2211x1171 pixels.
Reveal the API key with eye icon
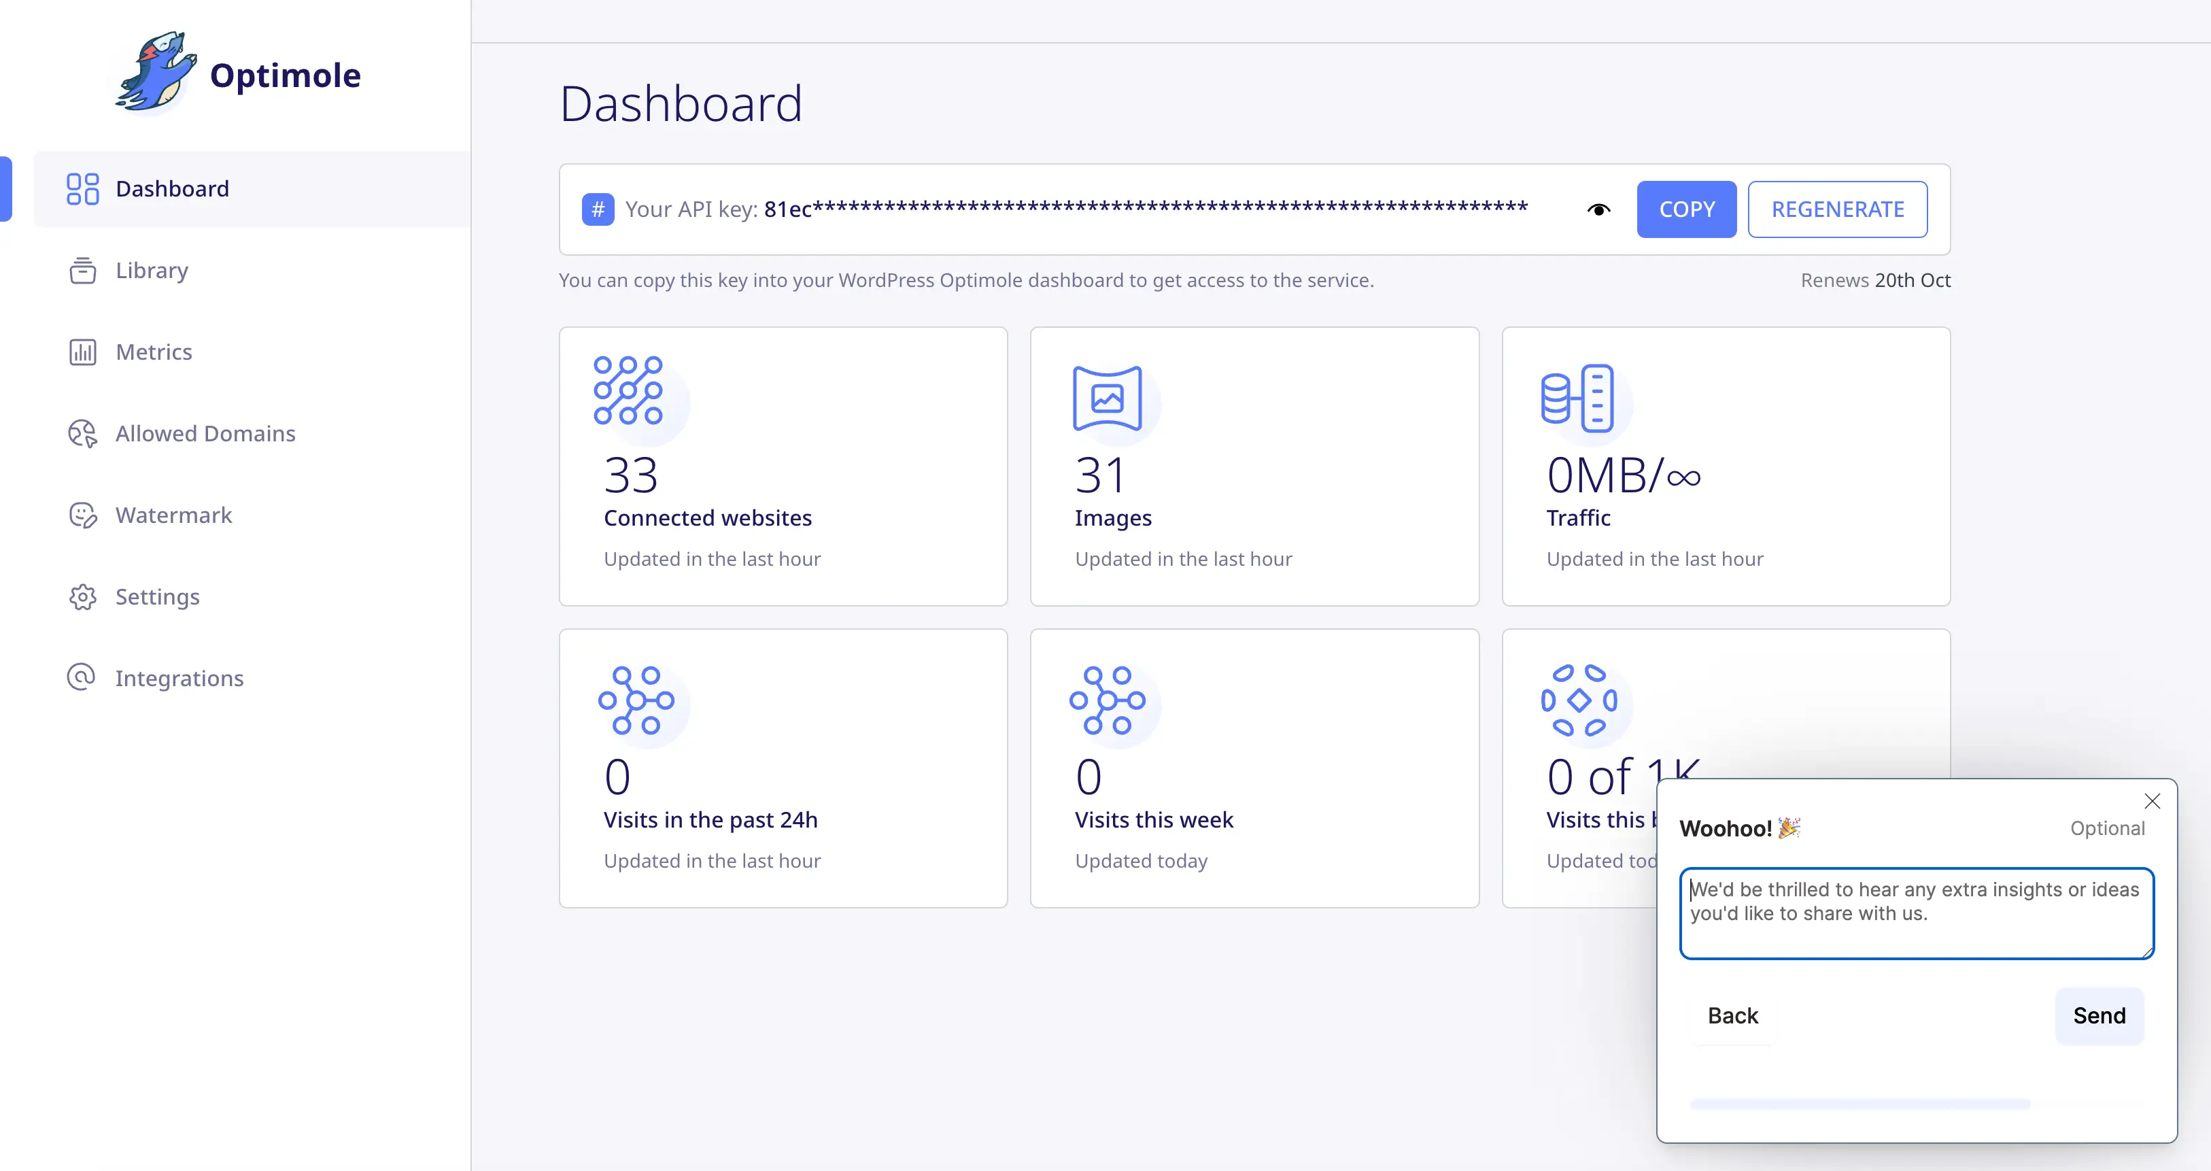click(x=1598, y=209)
